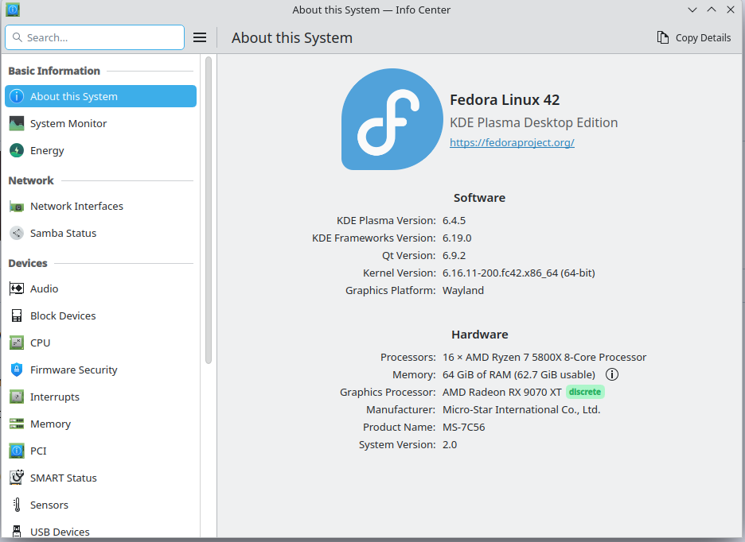Image resolution: width=745 pixels, height=542 pixels.
Task: Focus the Search field
Action: tap(95, 37)
